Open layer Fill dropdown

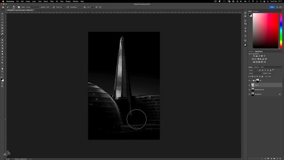click(x=272, y=76)
